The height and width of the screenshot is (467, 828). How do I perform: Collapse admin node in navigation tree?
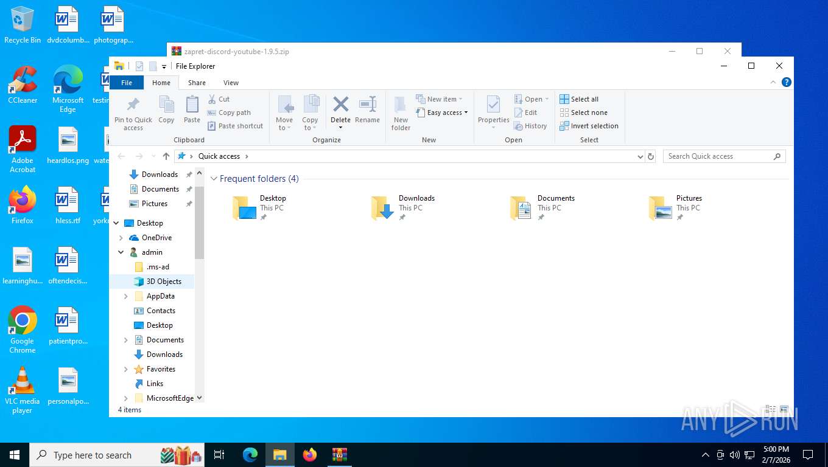(121, 252)
